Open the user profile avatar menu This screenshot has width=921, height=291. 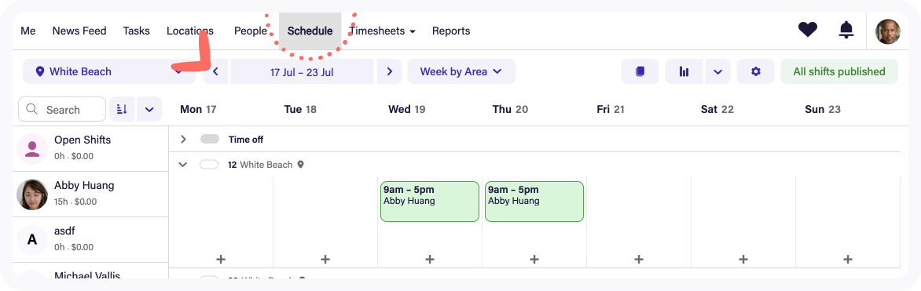887,31
